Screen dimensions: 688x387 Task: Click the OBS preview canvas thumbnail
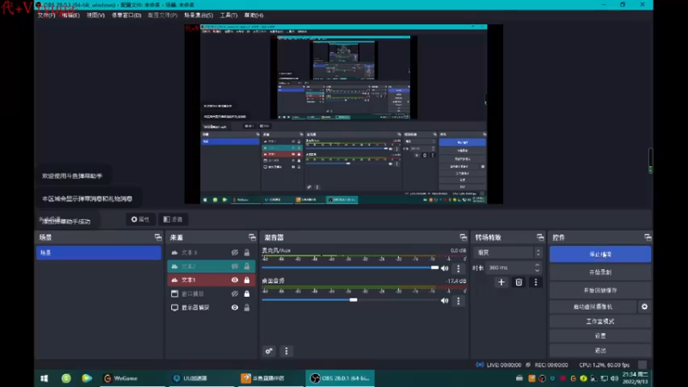click(343, 114)
